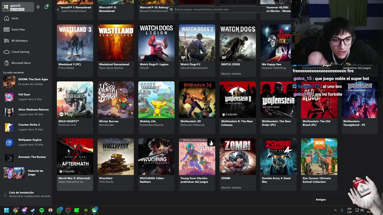The width and height of the screenshot is (383, 215).
Task: Open Inicio in the sidebar
Action: pyautogui.click(x=26, y=19)
